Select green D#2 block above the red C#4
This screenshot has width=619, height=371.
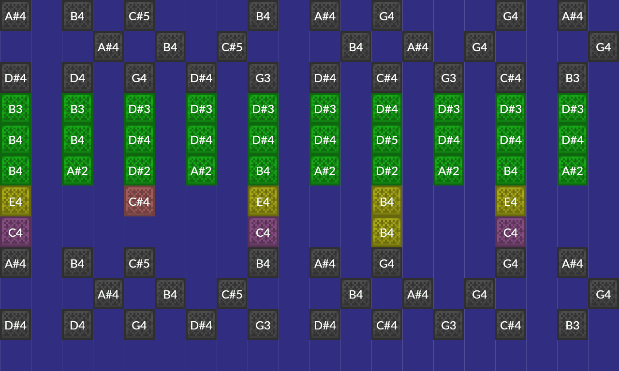pyautogui.click(x=139, y=171)
